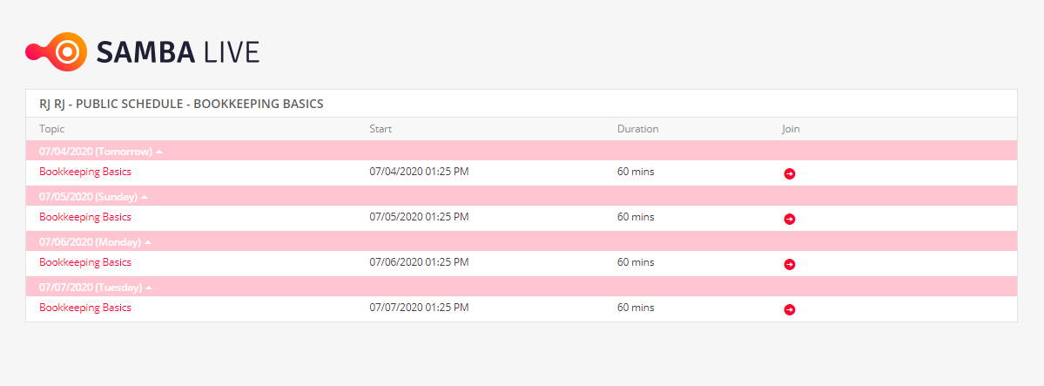Select the 07/04/2020 01:25 PM start time
The height and width of the screenshot is (386, 1044).
pyautogui.click(x=420, y=172)
